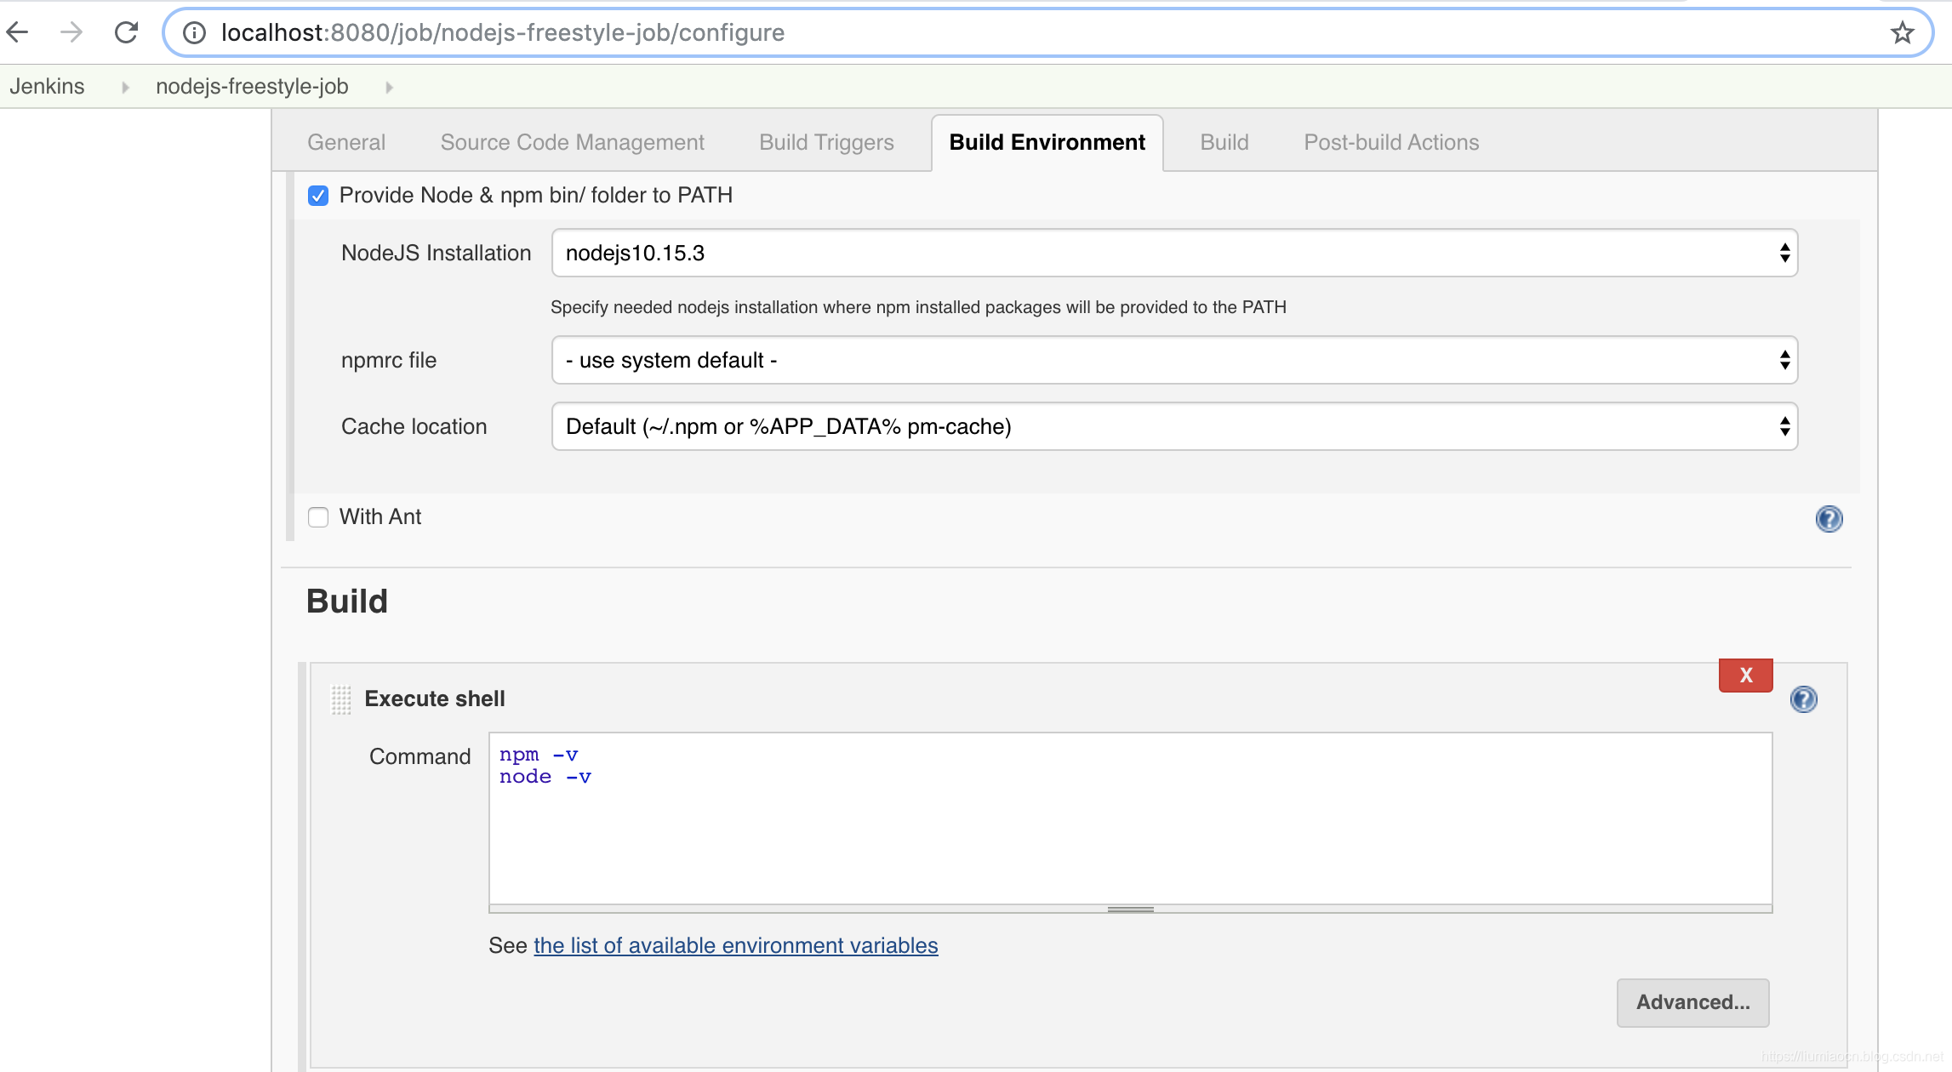Go back using the browser back arrow
This screenshot has width=1952, height=1072.
click(17, 32)
